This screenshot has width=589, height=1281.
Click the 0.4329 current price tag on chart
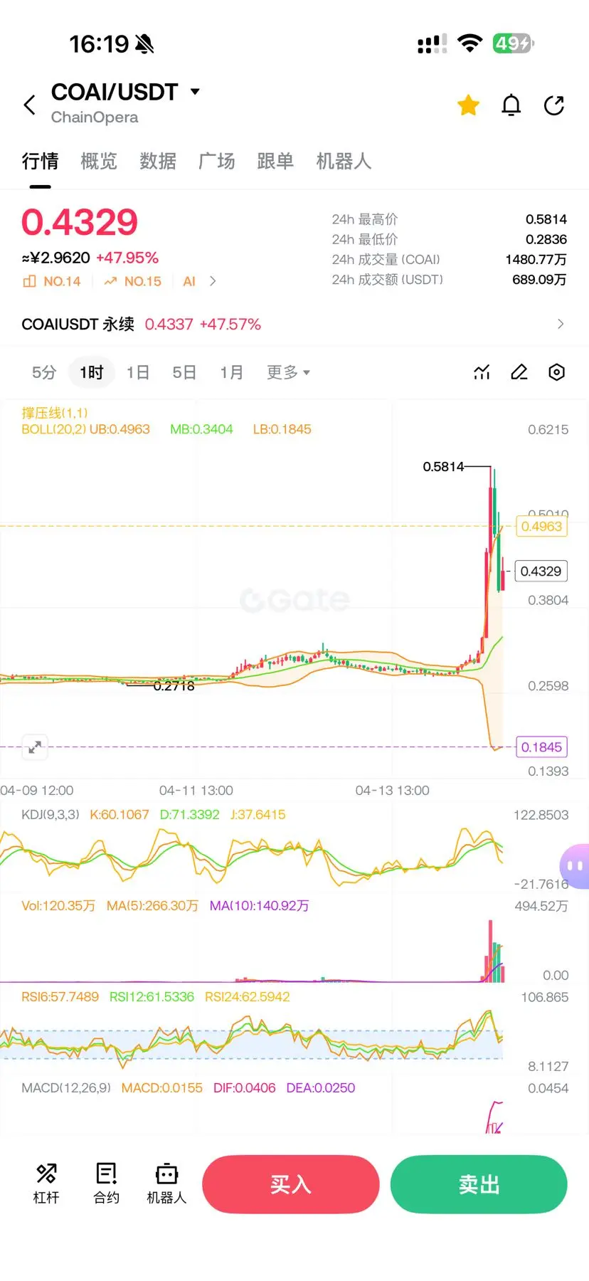tap(541, 571)
